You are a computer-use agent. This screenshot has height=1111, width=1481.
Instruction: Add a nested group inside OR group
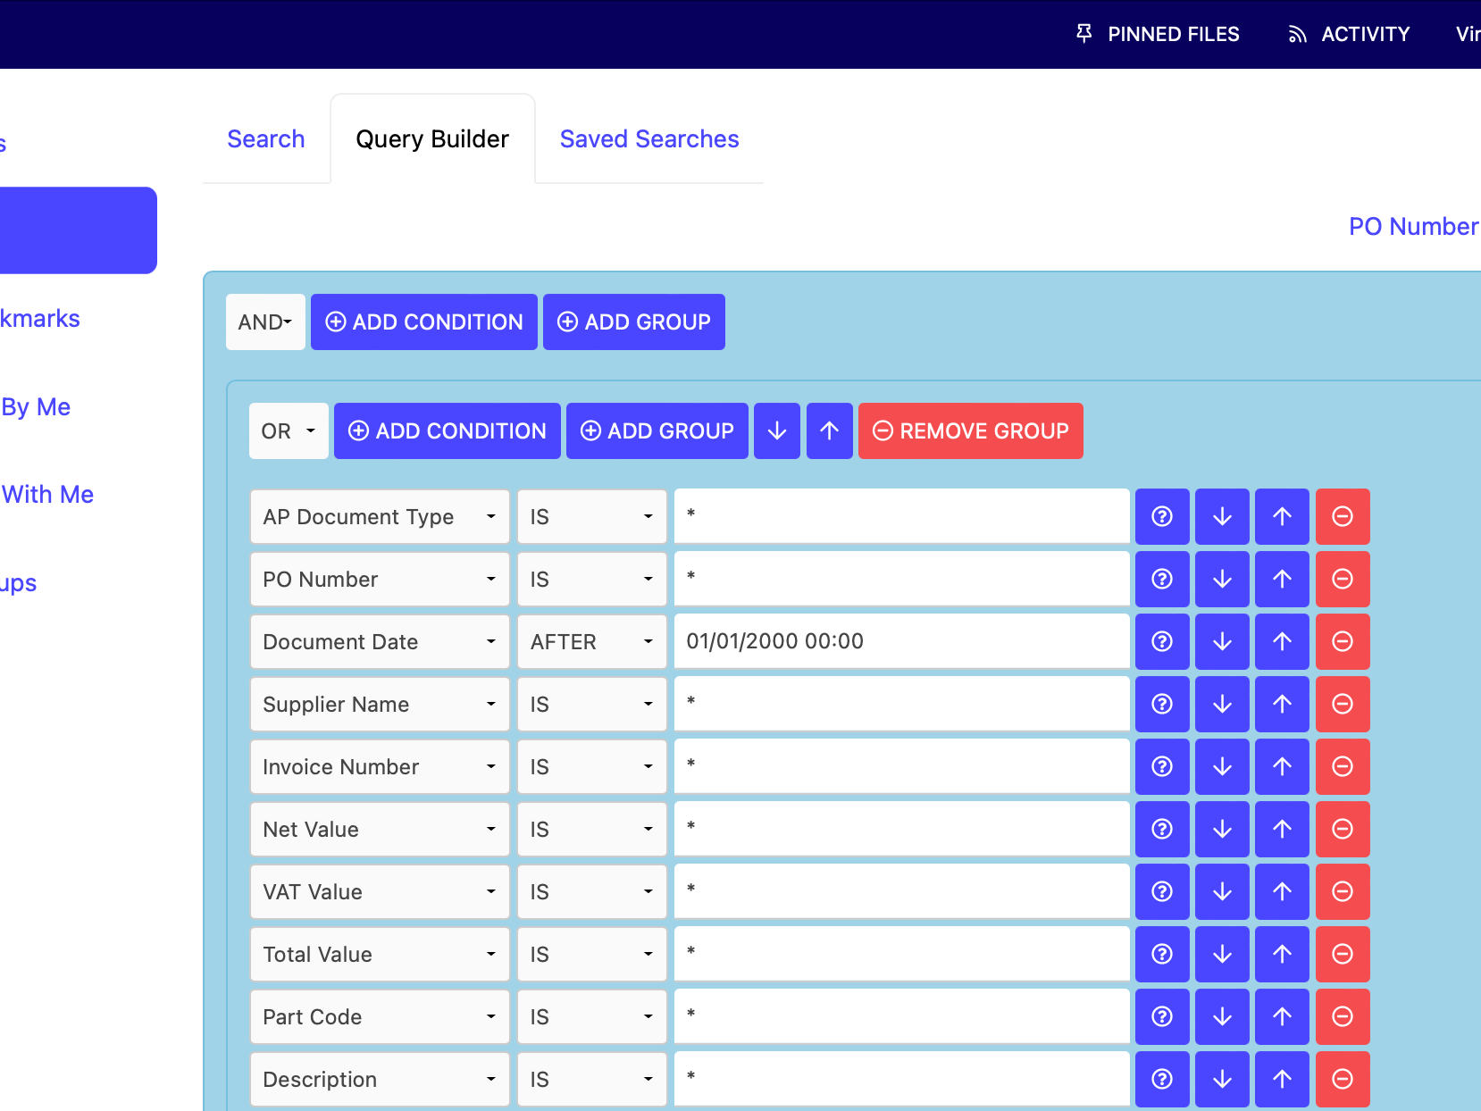[x=657, y=430]
